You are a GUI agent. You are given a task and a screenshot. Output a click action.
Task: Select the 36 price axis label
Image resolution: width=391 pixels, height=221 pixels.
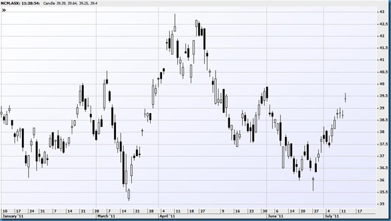pyautogui.click(x=382, y=180)
